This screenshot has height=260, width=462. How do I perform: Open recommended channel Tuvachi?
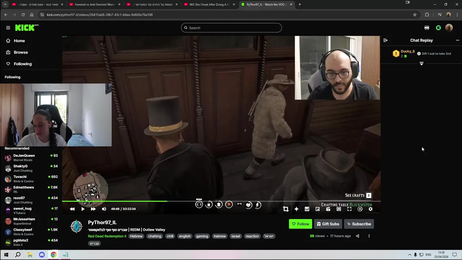[31, 179]
